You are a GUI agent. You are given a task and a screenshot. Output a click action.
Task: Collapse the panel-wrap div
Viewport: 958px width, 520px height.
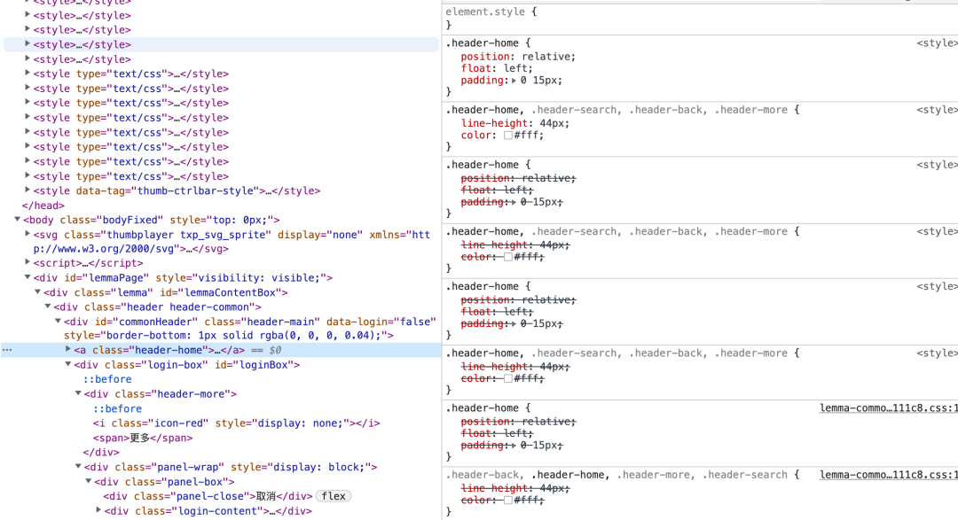tap(78, 467)
